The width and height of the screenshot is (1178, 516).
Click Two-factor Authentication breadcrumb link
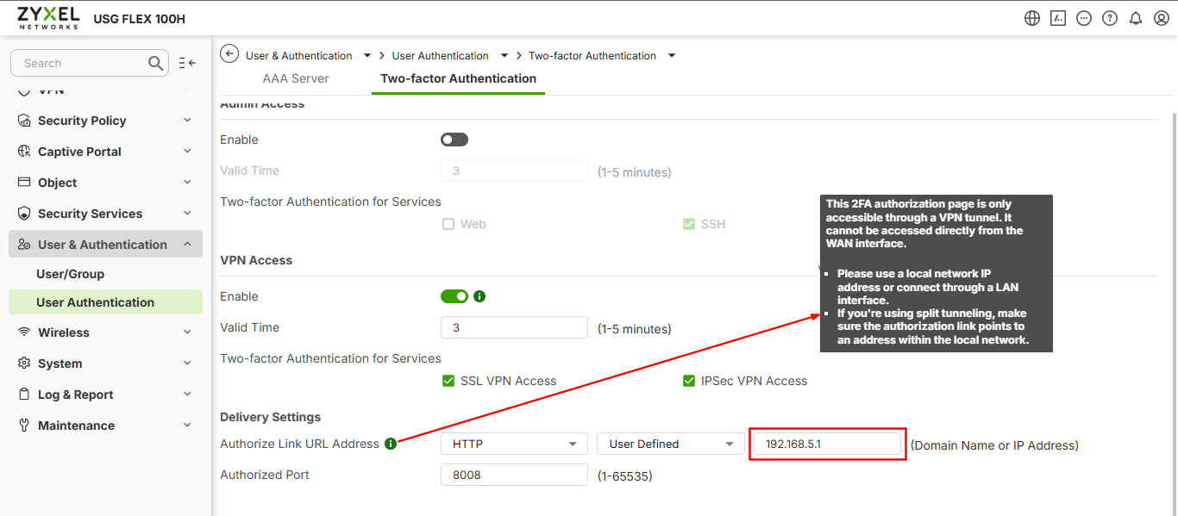592,55
